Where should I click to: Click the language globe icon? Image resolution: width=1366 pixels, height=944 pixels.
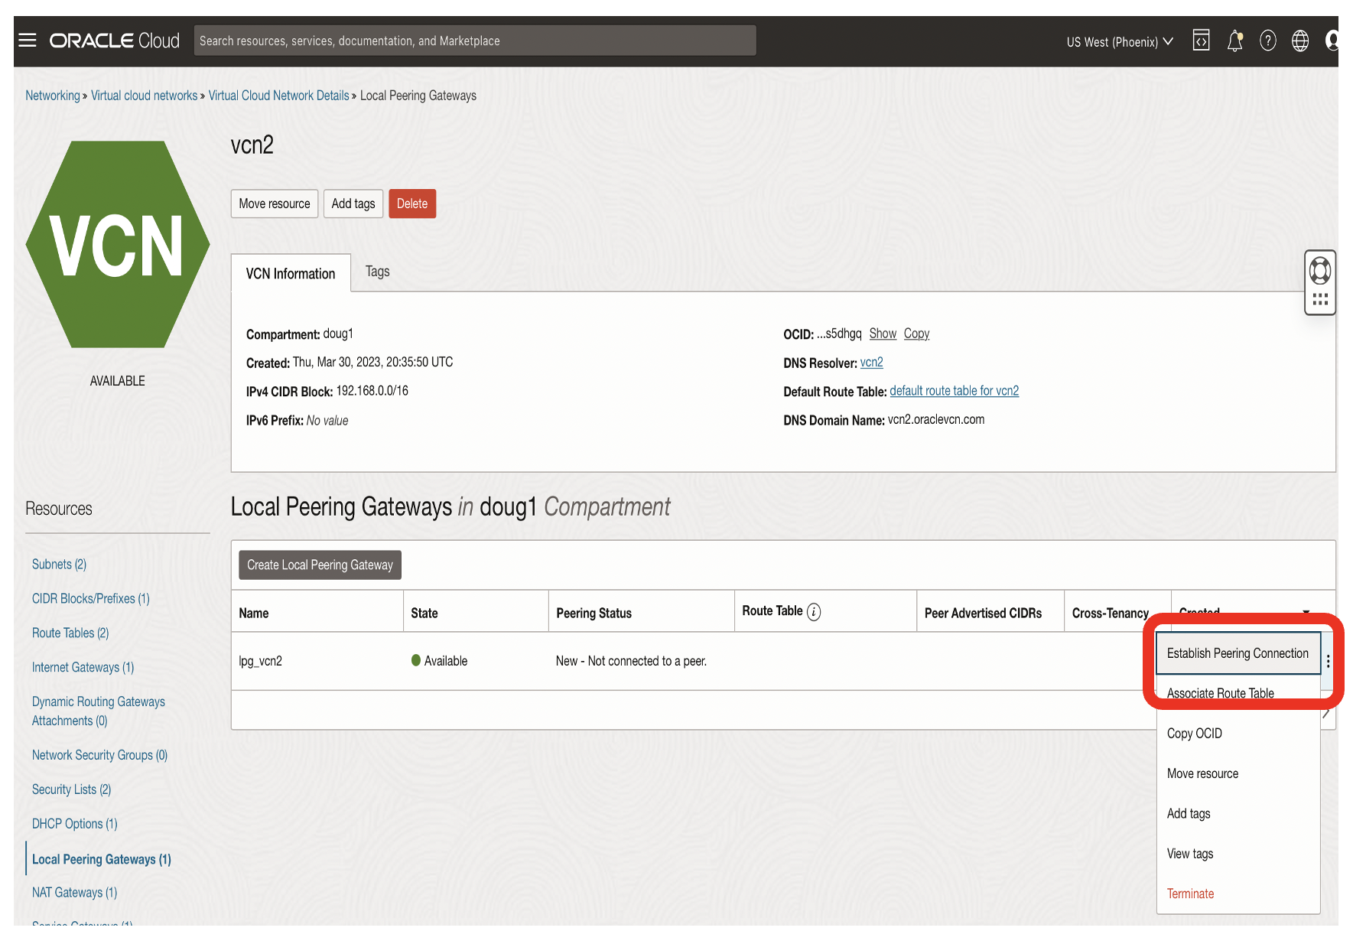click(x=1300, y=41)
